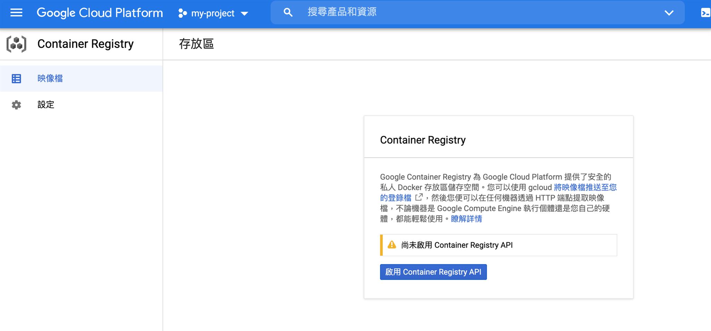Activate the Cloud Shell terminal icon
Image resolution: width=711 pixels, height=331 pixels.
[x=705, y=13]
